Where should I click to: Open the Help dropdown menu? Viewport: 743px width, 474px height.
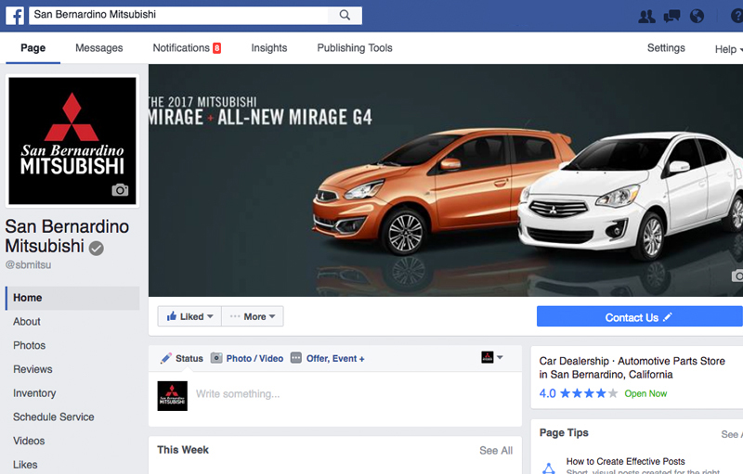click(729, 49)
